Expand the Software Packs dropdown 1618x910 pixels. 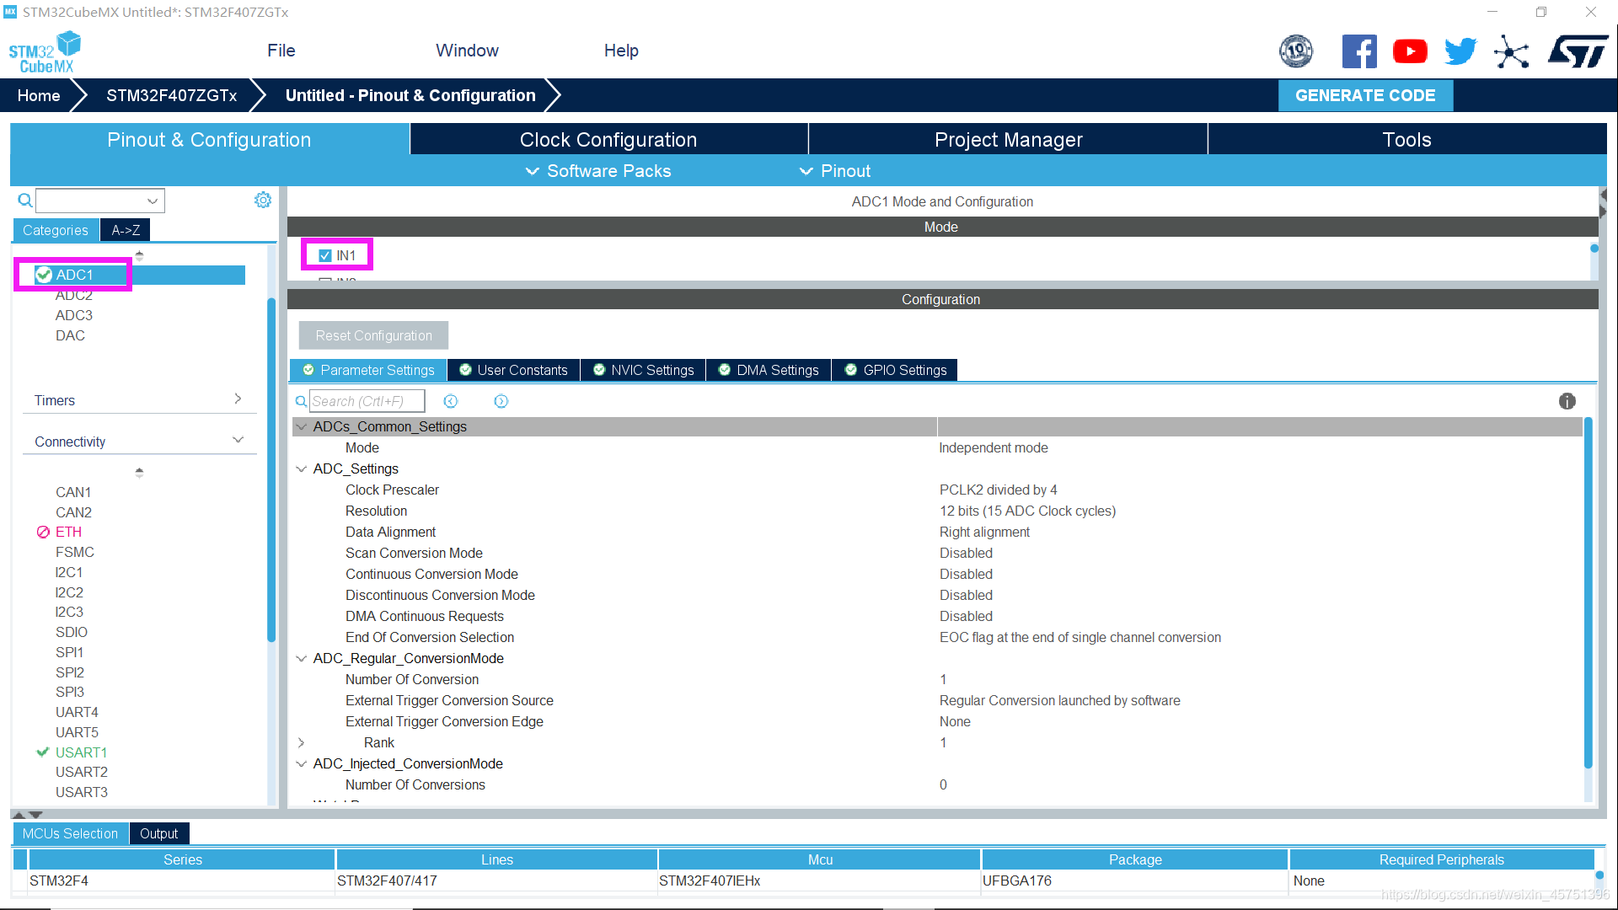point(598,171)
